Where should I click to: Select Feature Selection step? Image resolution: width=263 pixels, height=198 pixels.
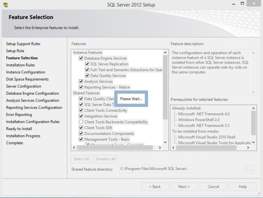point(22,58)
